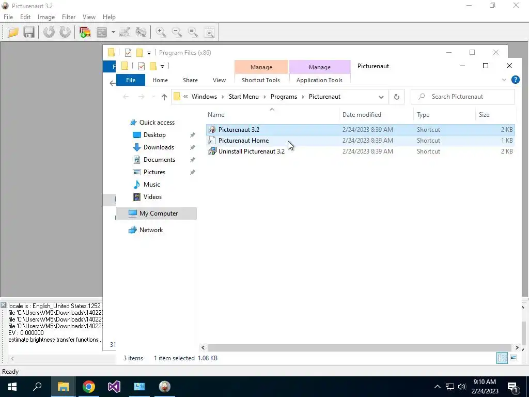Open the Image menu
Image resolution: width=529 pixels, height=397 pixels.
click(46, 17)
